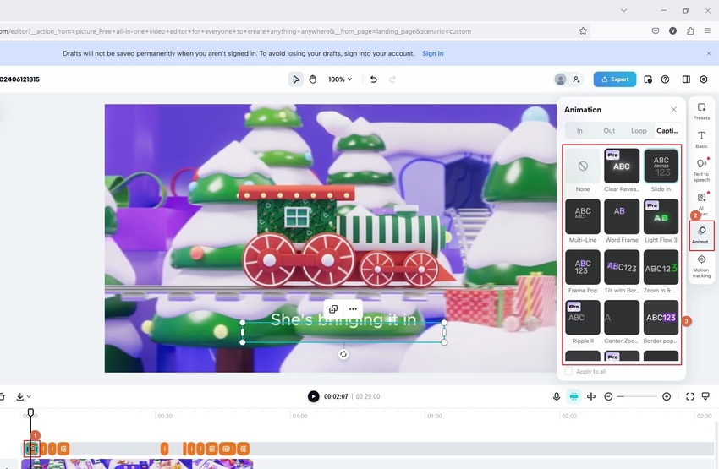The height and width of the screenshot is (469, 719).
Task: Select the video clip thumbnail track
Action: click(x=138, y=464)
